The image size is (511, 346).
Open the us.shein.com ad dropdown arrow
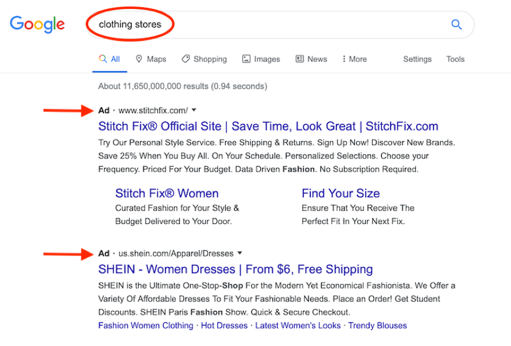tap(240, 253)
